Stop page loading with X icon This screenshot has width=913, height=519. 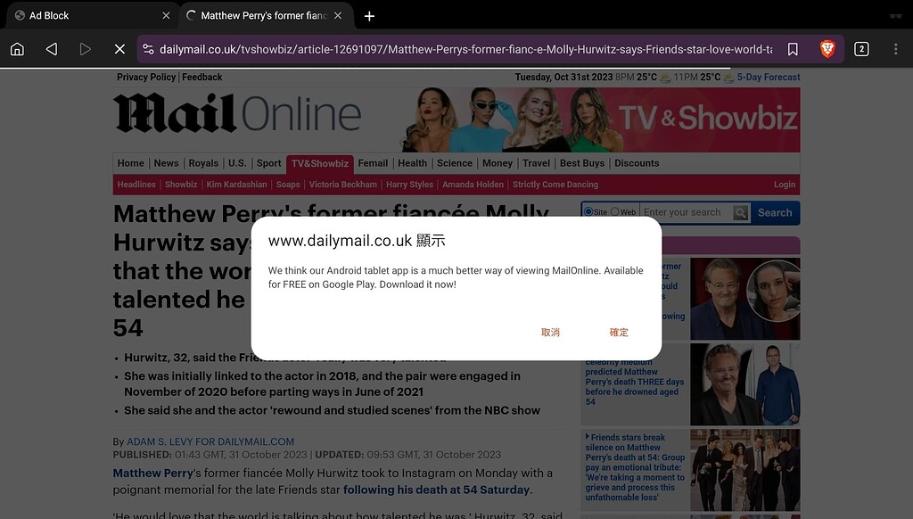119,49
